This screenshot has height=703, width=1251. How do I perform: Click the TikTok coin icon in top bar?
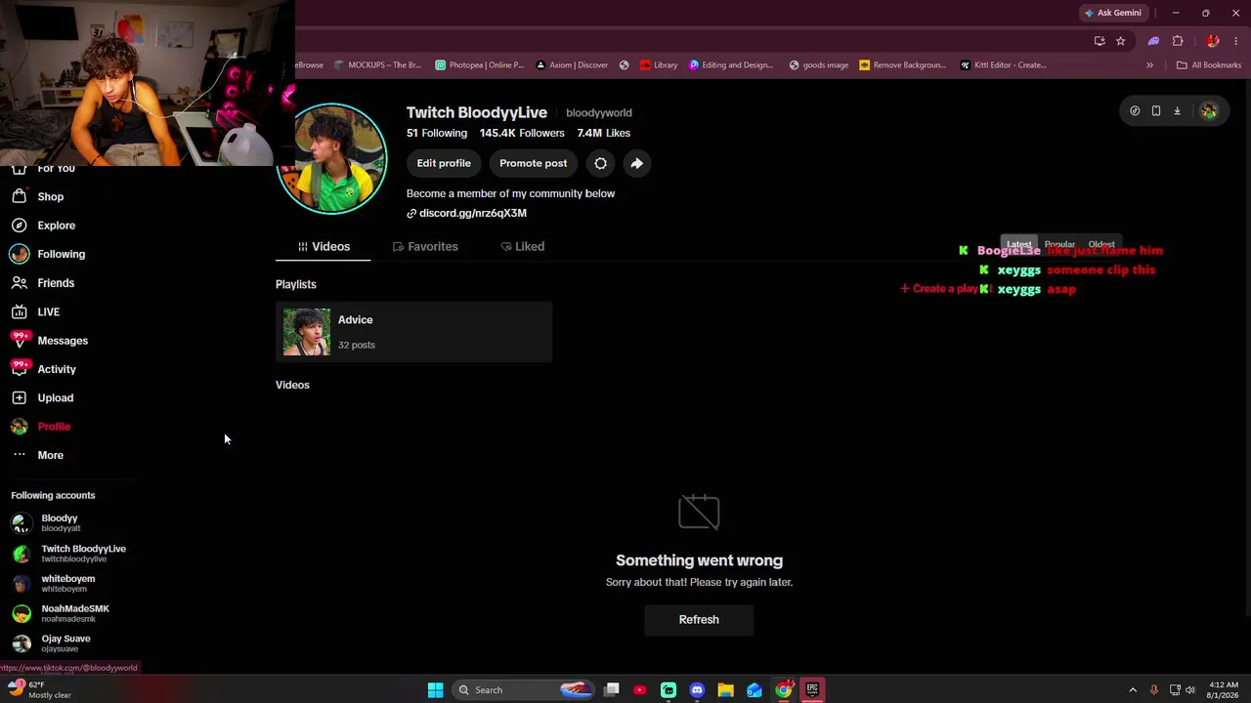tap(1135, 111)
